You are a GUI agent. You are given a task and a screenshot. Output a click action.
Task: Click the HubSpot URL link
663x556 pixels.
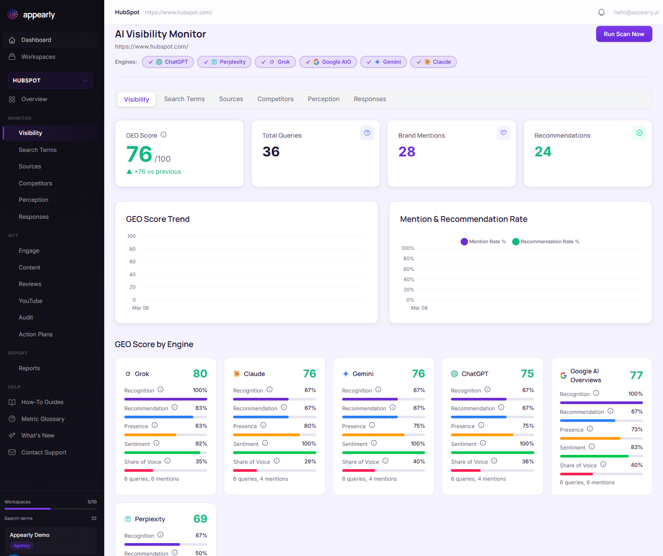click(178, 12)
